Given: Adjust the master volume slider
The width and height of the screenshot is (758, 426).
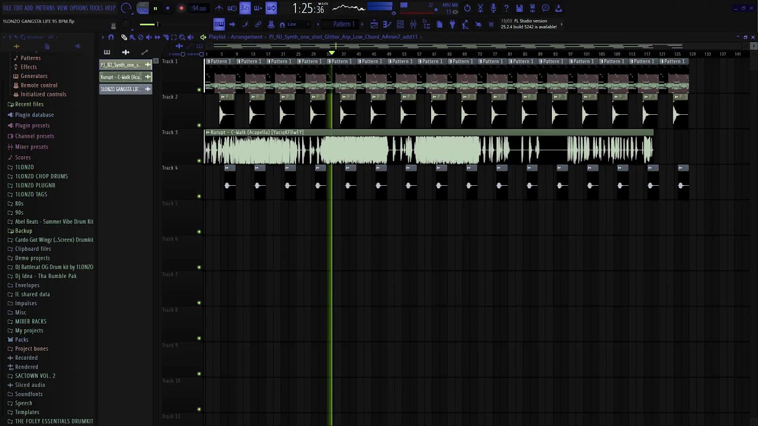Looking at the screenshot, I should pos(148,24).
